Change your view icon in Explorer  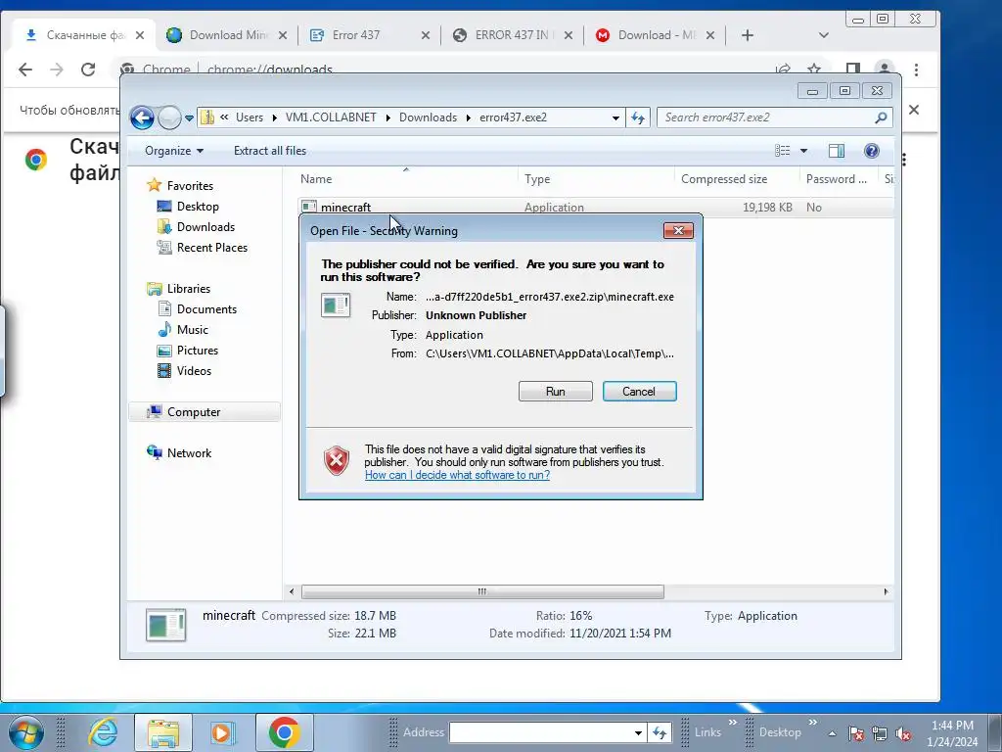click(782, 151)
